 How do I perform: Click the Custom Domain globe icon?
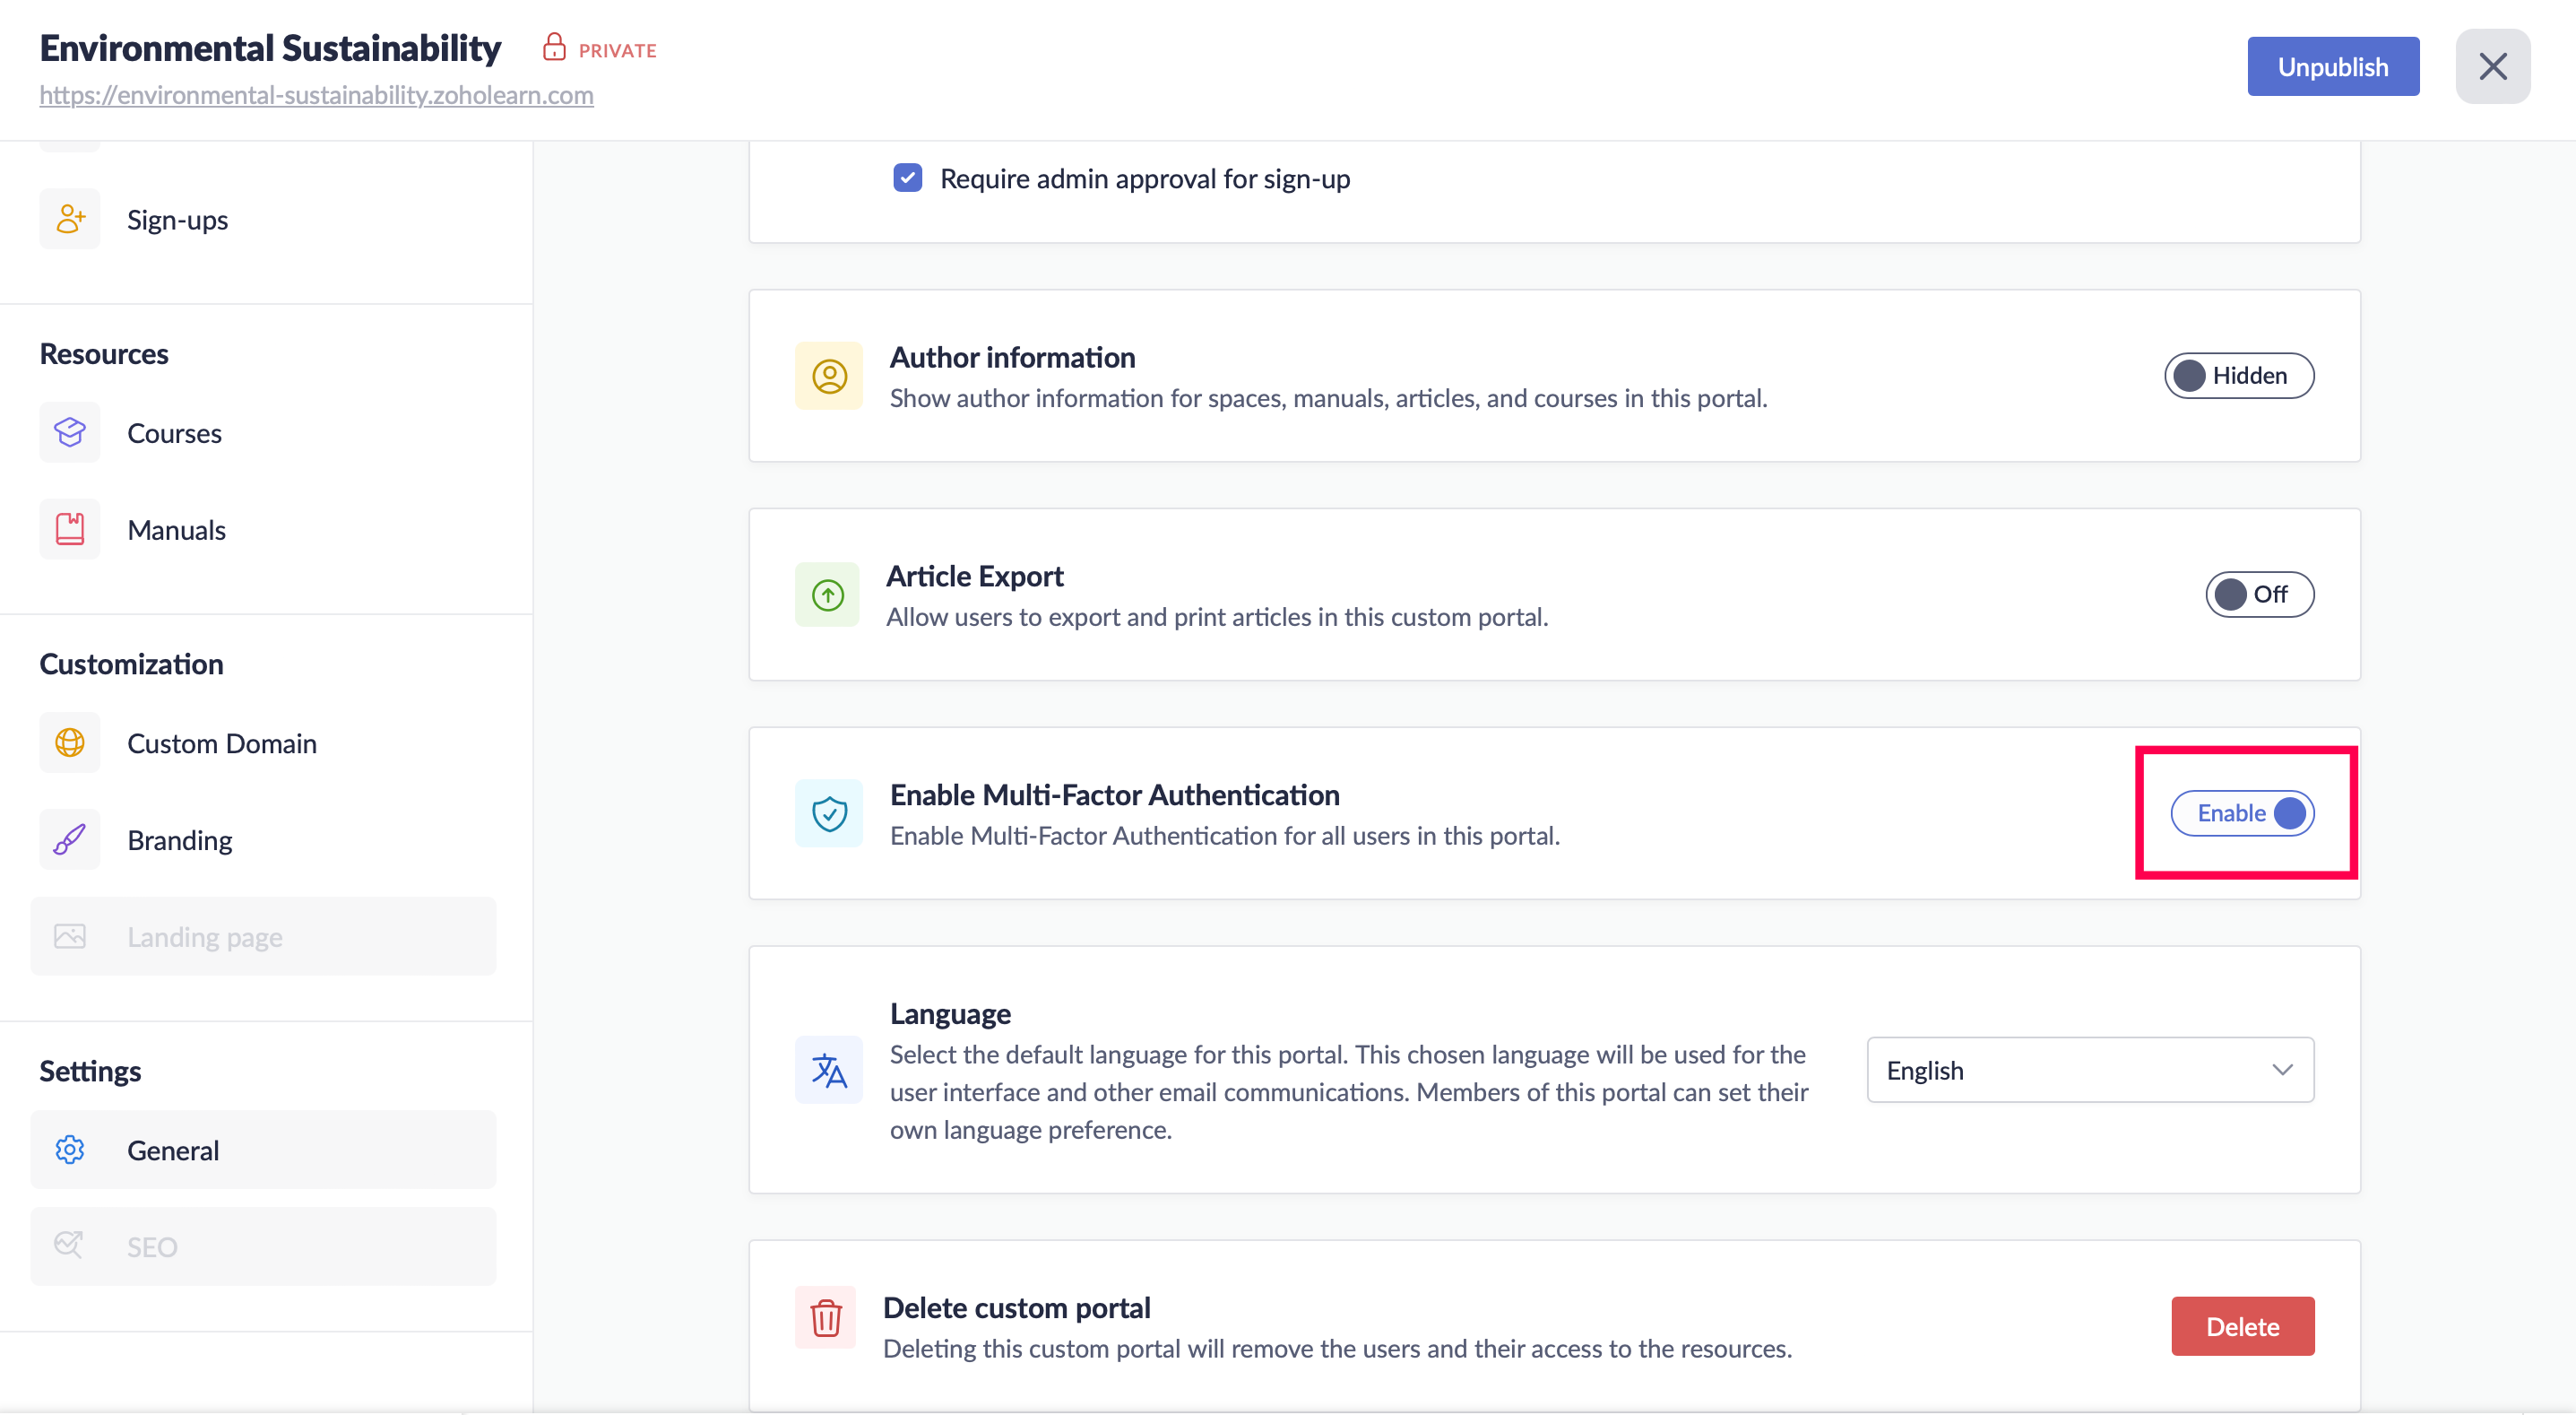click(x=70, y=742)
